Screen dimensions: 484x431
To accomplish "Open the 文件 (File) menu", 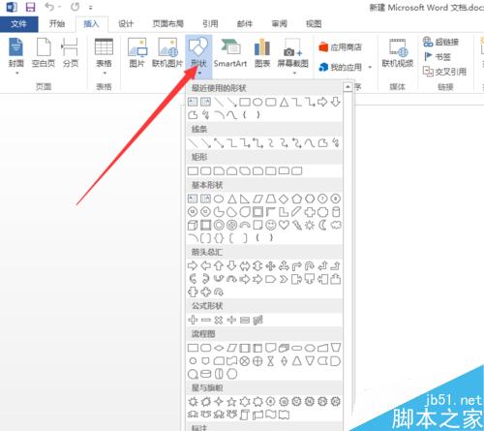I will pyautogui.click(x=18, y=24).
